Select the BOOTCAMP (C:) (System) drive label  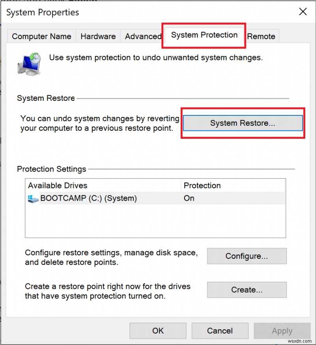pos(88,198)
